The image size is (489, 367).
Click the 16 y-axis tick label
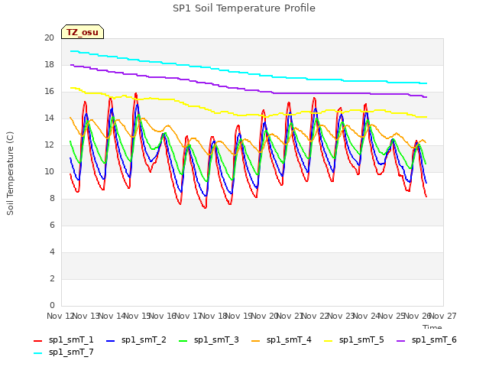click(49, 92)
